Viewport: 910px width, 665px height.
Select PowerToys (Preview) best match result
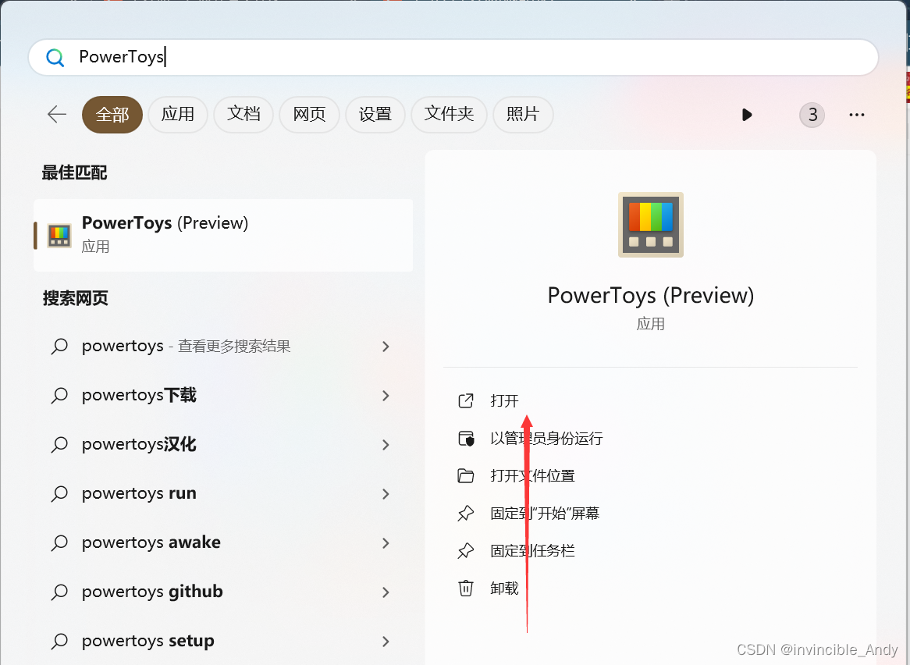(223, 235)
